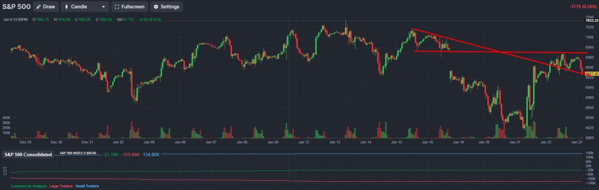Click the green -21.15K commercial hedgers value
The height and width of the screenshot is (190, 599).
pos(111,155)
